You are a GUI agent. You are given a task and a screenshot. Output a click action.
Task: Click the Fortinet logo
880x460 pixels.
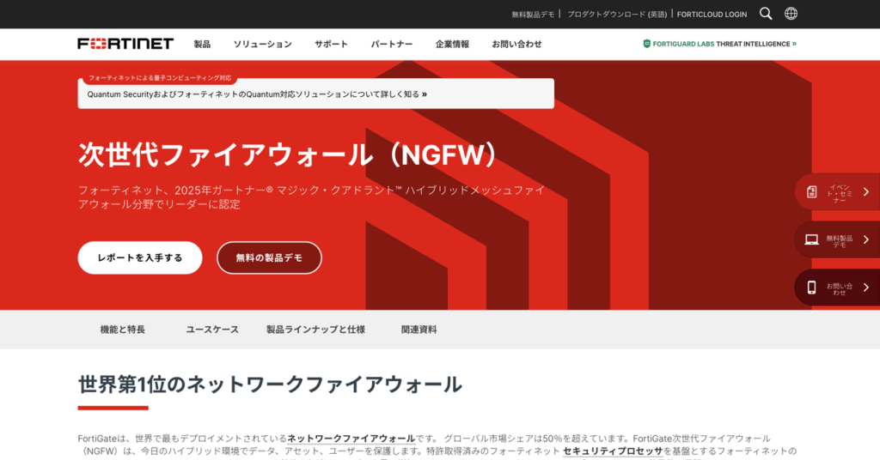[125, 44]
